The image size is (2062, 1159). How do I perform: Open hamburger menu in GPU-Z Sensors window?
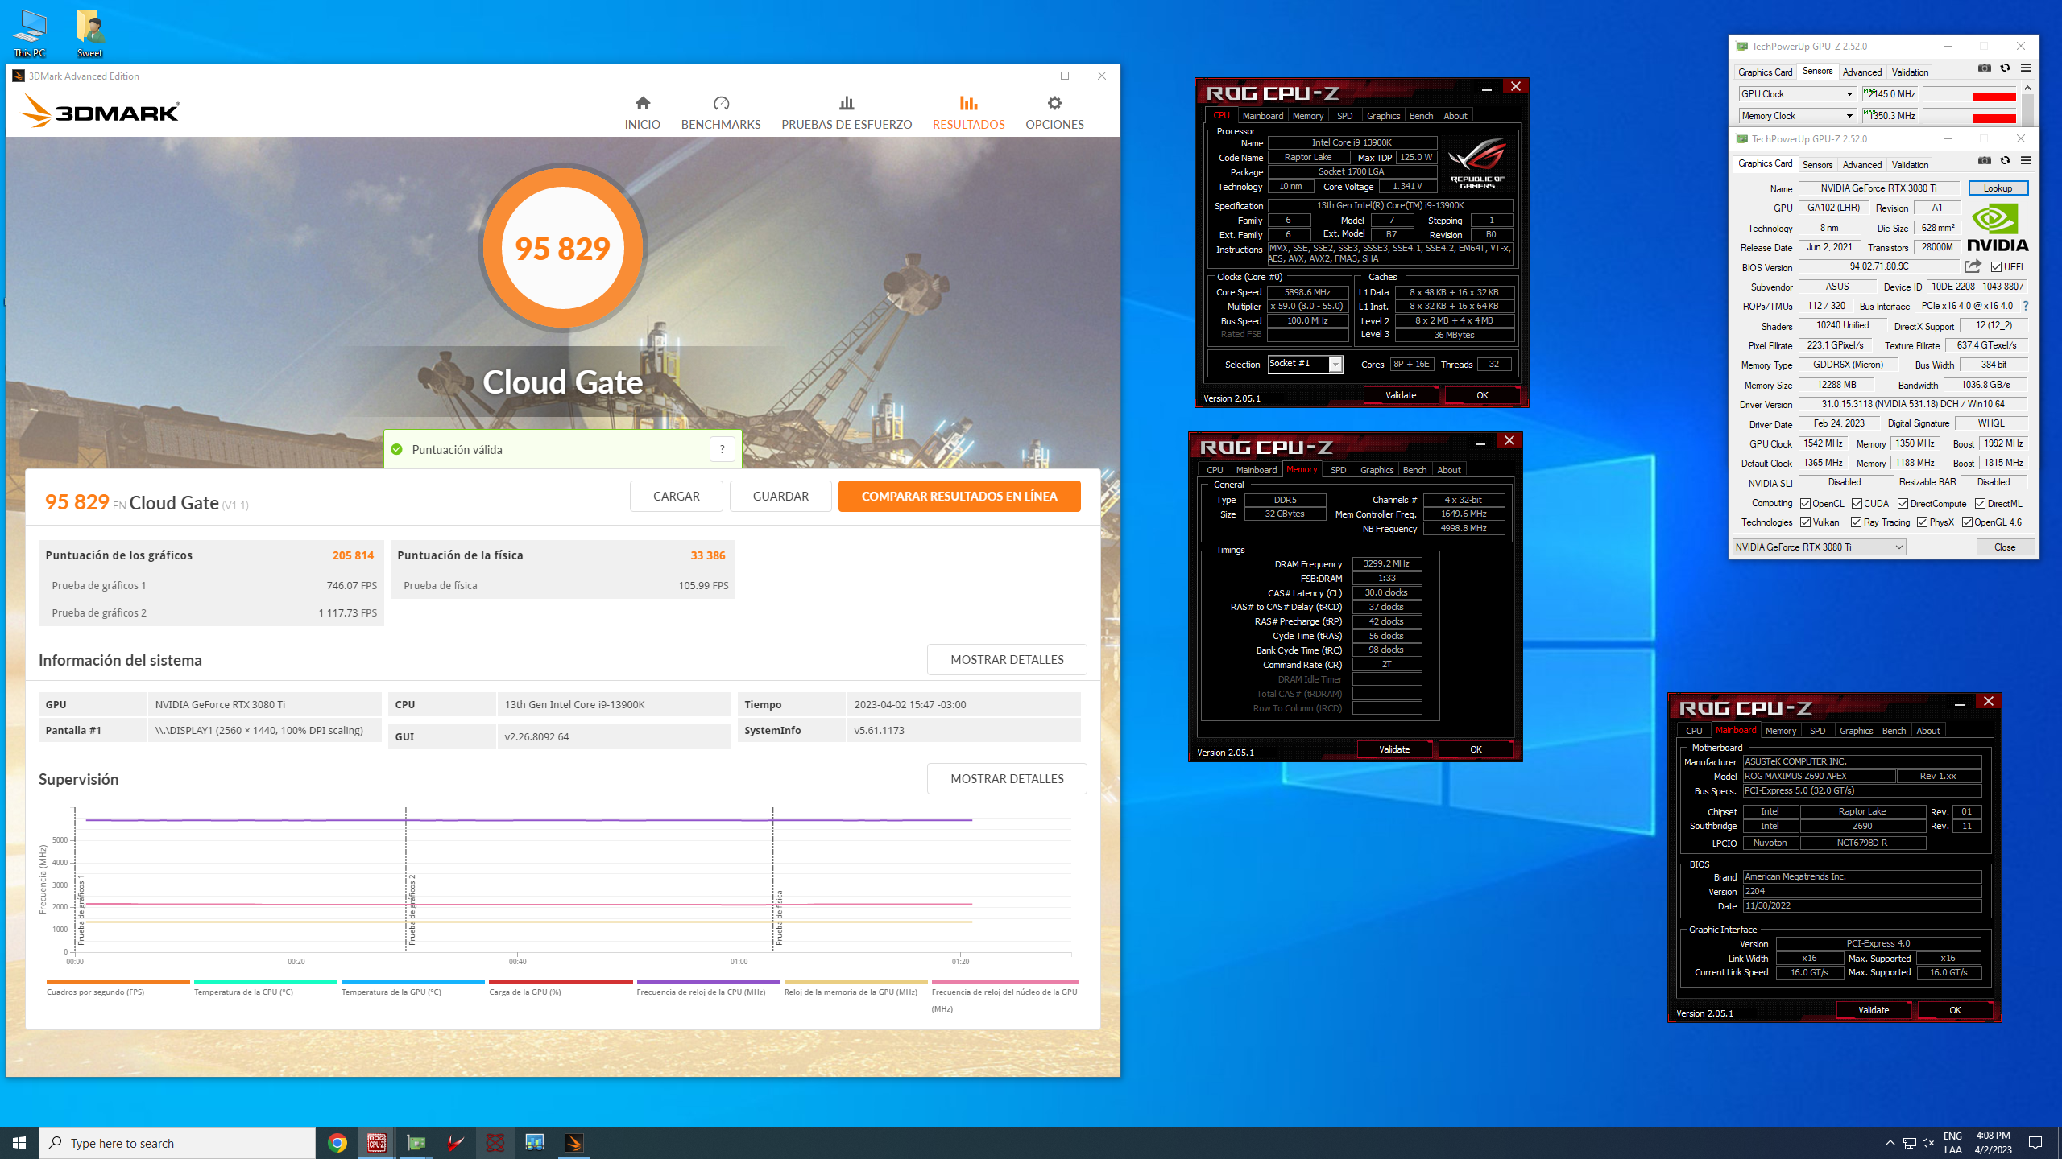click(x=2026, y=68)
